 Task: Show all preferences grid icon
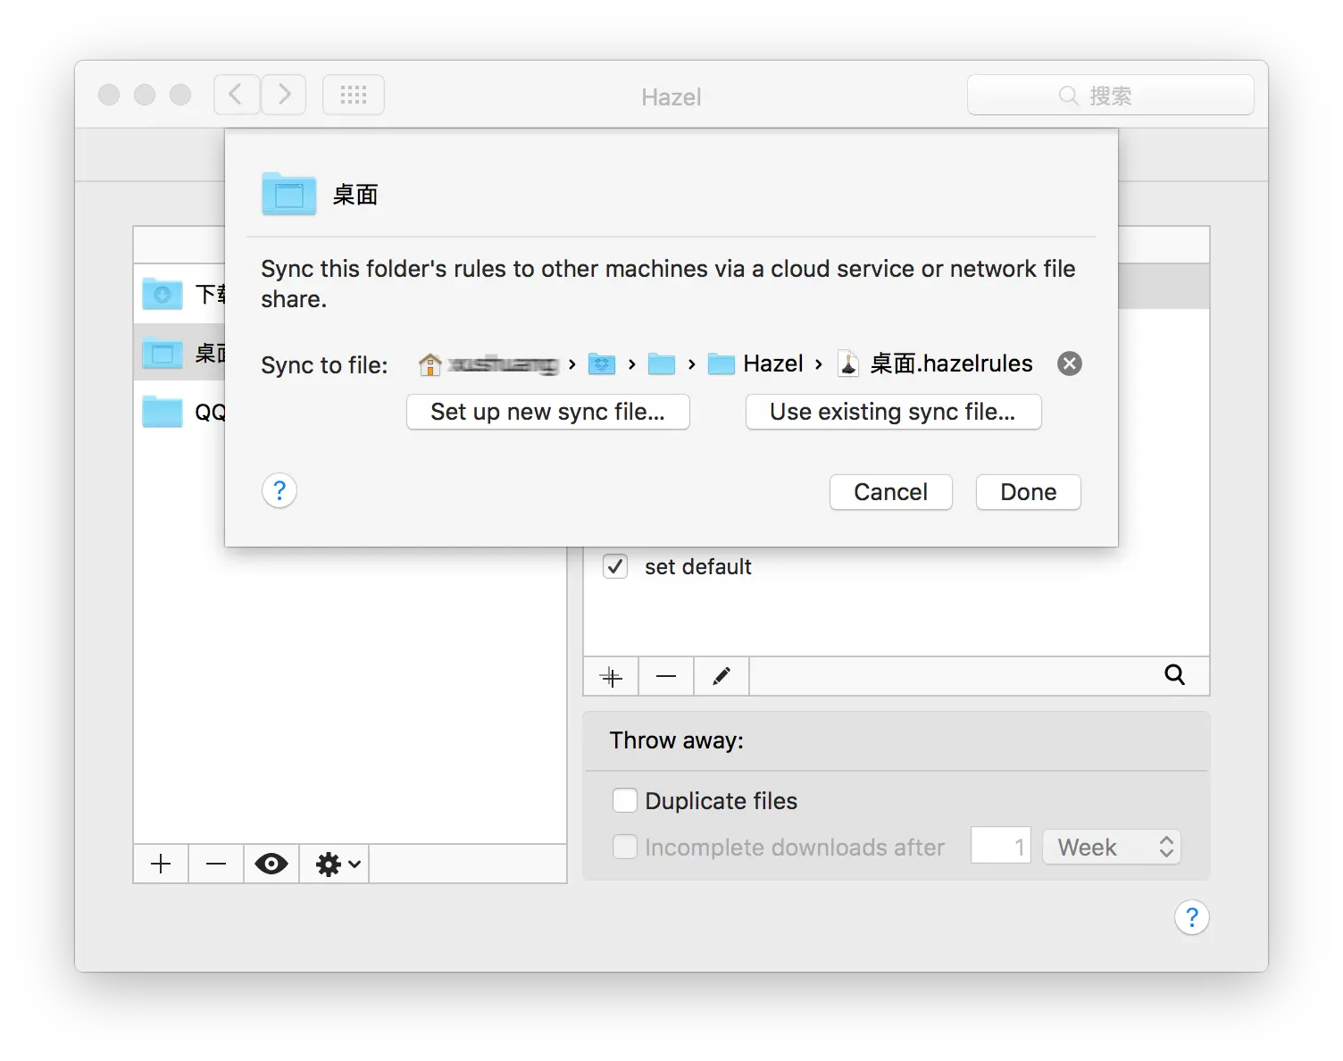point(354,95)
